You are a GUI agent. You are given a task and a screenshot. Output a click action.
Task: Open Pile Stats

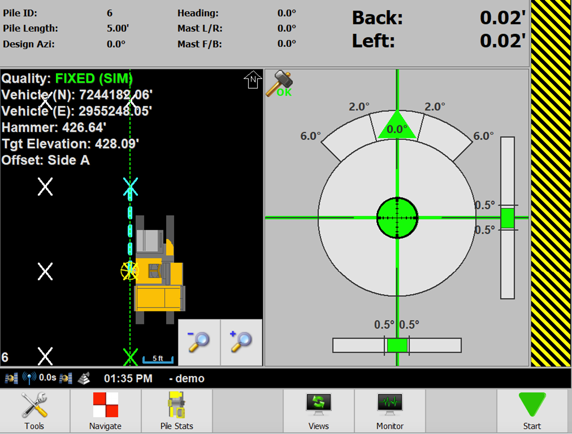[176, 410]
